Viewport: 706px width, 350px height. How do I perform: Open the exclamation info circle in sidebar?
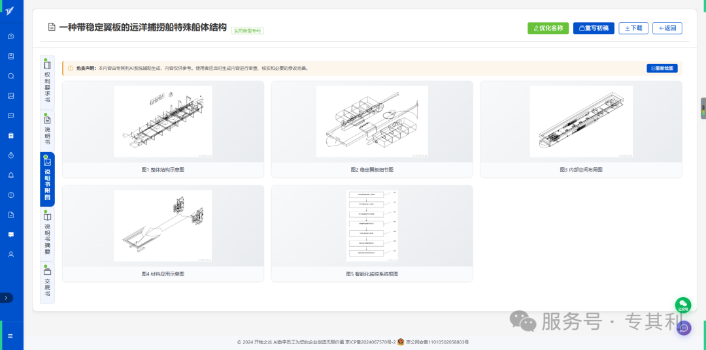(11, 195)
